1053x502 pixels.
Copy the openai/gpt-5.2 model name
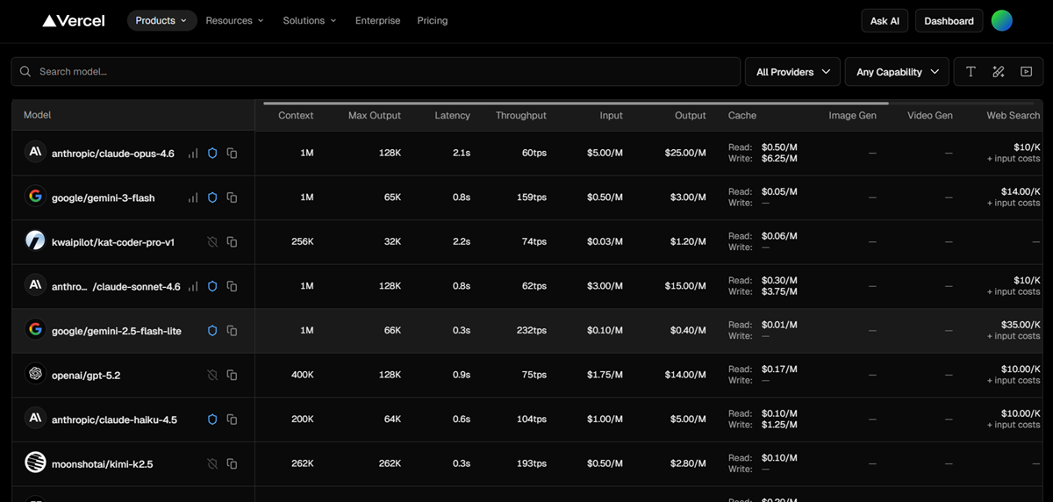(232, 375)
